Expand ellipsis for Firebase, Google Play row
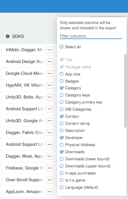128x199 pixels. pyautogui.click(x=49, y=168)
